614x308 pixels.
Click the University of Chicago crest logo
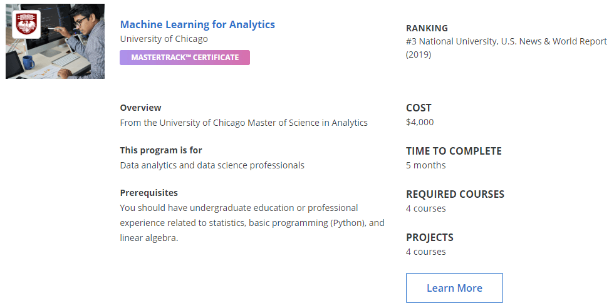click(x=26, y=24)
